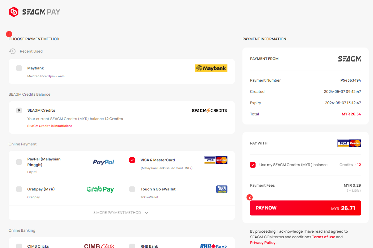This screenshot has width=373, height=248.
Task: Select the Grabpay (MYR) checkbox
Action: (19, 189)
